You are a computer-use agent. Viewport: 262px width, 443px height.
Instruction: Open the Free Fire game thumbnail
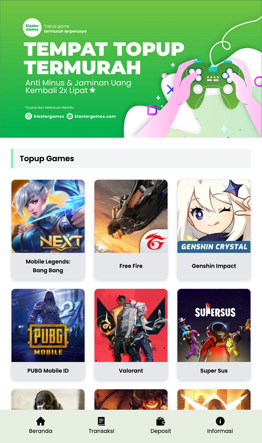(131, 216)
